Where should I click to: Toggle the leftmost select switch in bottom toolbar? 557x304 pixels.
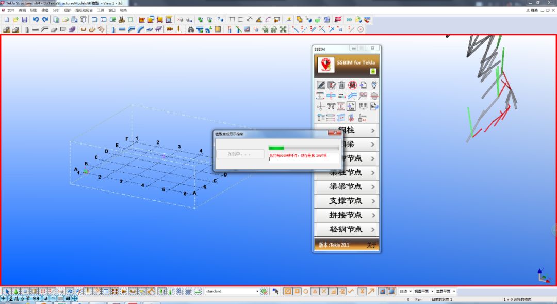pyautogui.click(x=7, y=291)
